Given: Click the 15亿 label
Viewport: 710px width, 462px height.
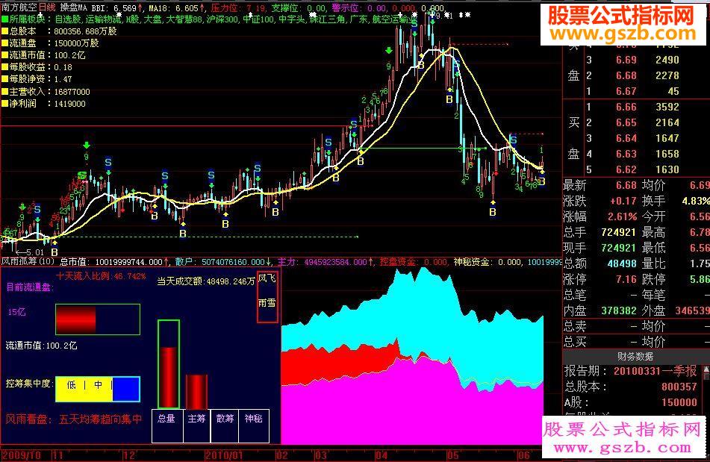Looking at the screenshot, I should [16, 312].
